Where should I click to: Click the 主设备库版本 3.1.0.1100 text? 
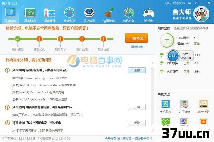coord(53,139)
